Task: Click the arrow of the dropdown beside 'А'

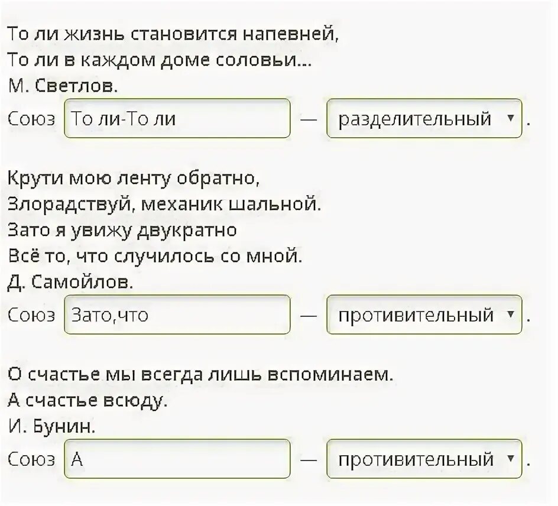Action: pos(511,458)
